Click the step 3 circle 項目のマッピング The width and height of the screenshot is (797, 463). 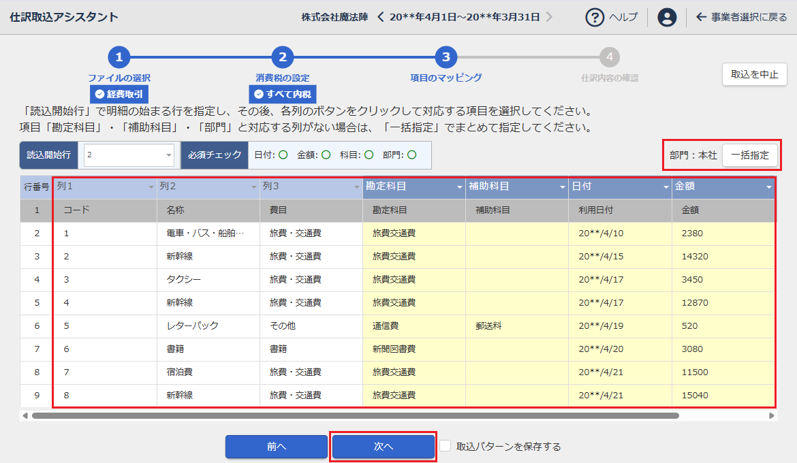tap(446, 57)
